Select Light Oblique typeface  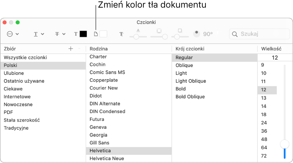click(215, 81)
